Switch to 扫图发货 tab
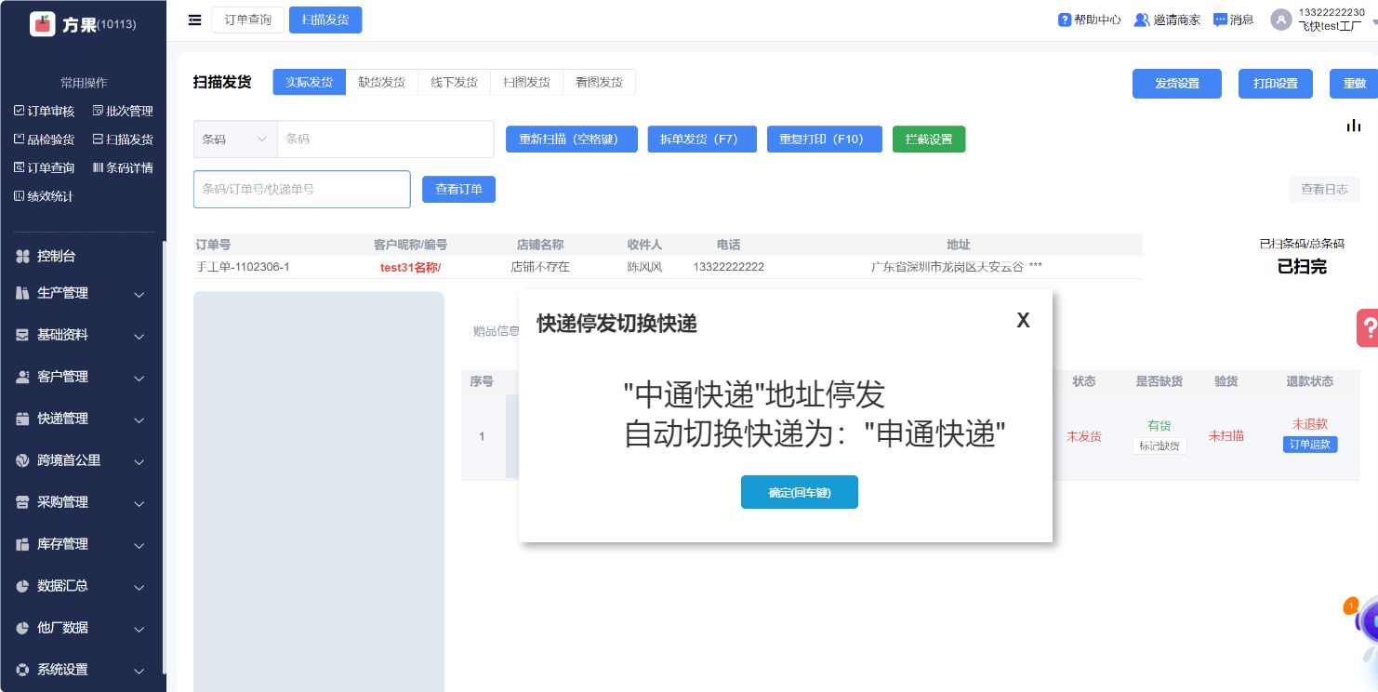The image size is (1378, 692). coord(526,82)
